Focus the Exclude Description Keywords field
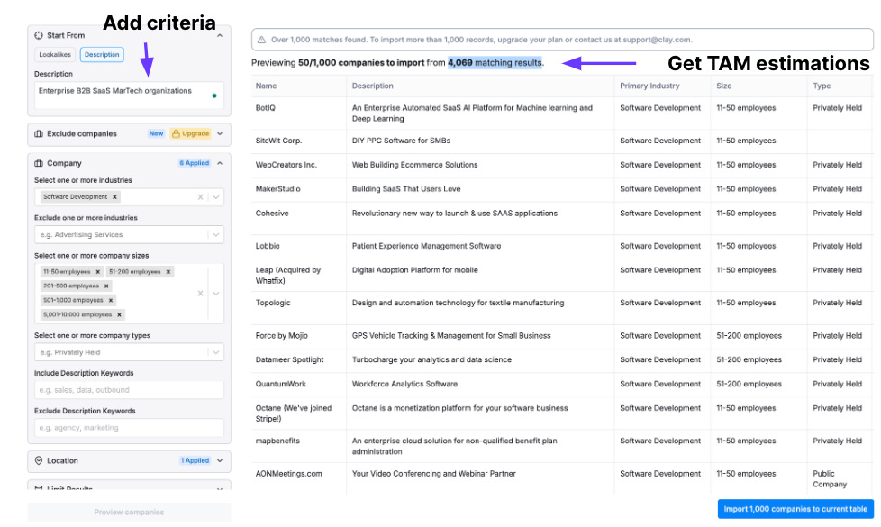Screen dimensions: 881x527 click(129, 428)
